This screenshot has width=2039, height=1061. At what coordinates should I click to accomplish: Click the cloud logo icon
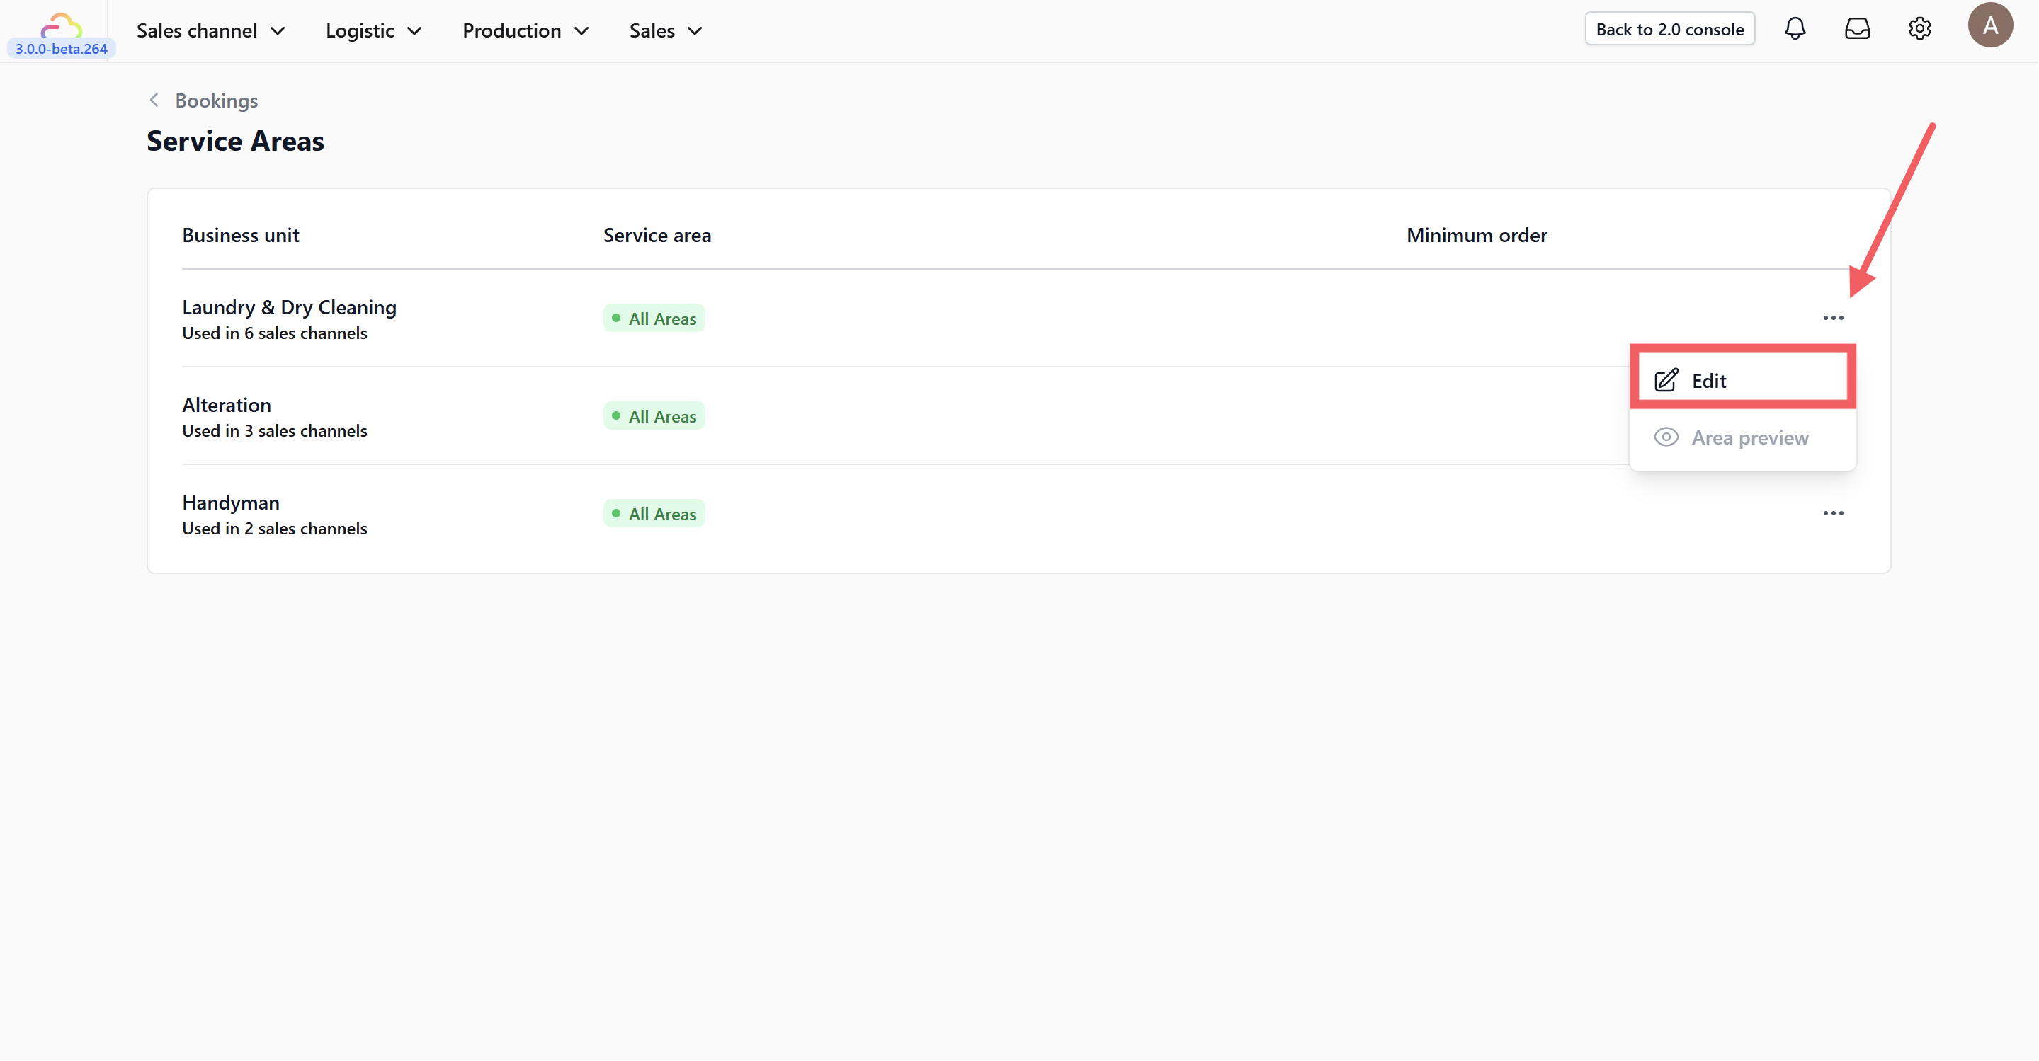click(x=61, y=25)
